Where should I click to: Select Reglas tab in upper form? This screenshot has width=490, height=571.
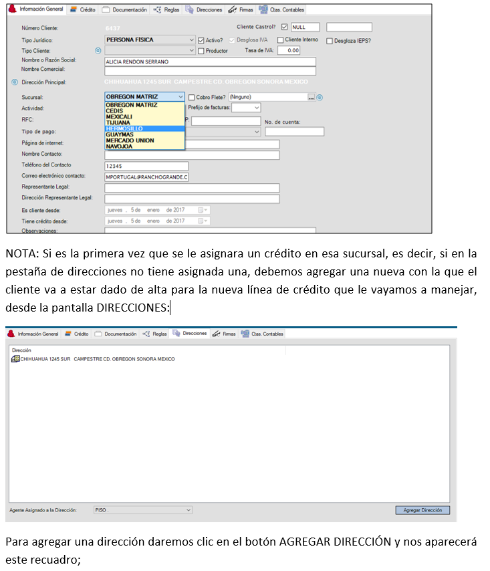pos(166,9)
